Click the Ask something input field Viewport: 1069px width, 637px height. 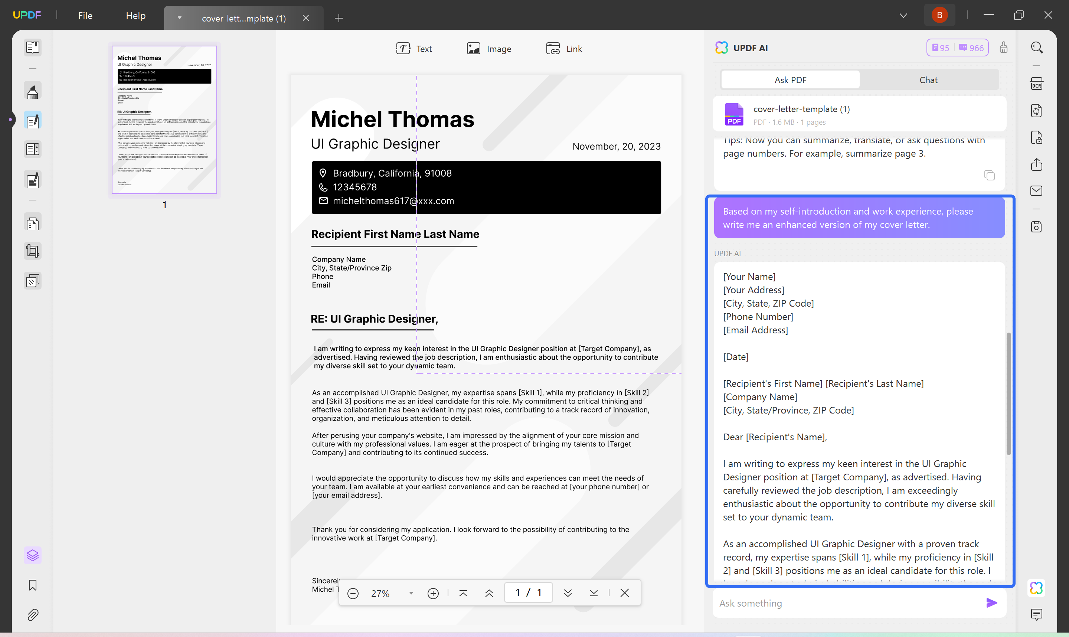click(837, 602)
